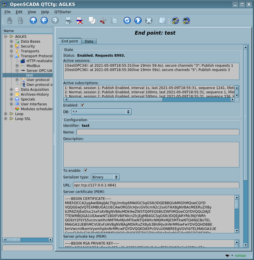The image size is (254, 260).
Task: Collapse the Transport Protocol node
Action: 11,56
